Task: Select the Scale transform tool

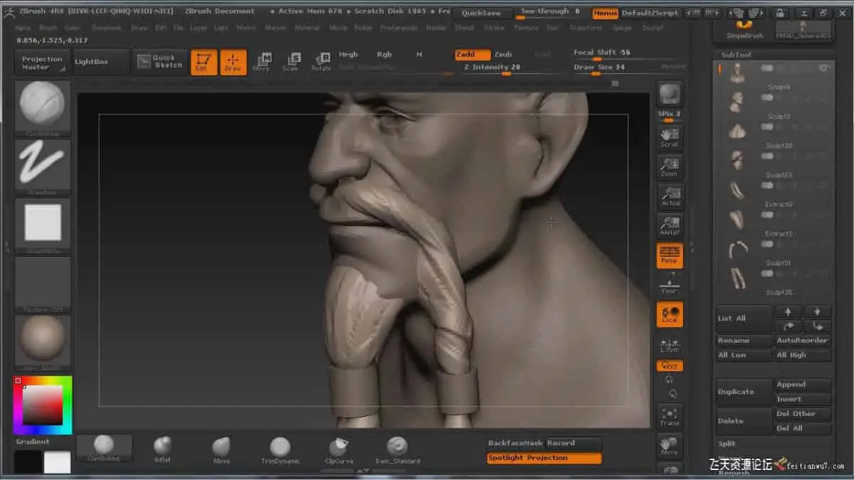Action: click(290, 62)
